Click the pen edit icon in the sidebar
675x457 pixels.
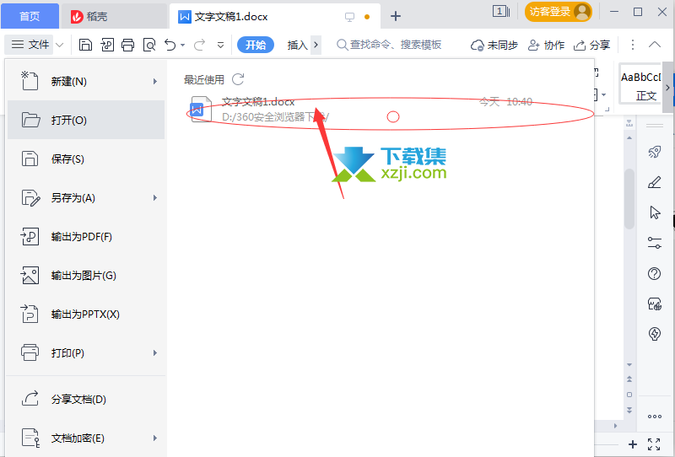pos(655,182)
